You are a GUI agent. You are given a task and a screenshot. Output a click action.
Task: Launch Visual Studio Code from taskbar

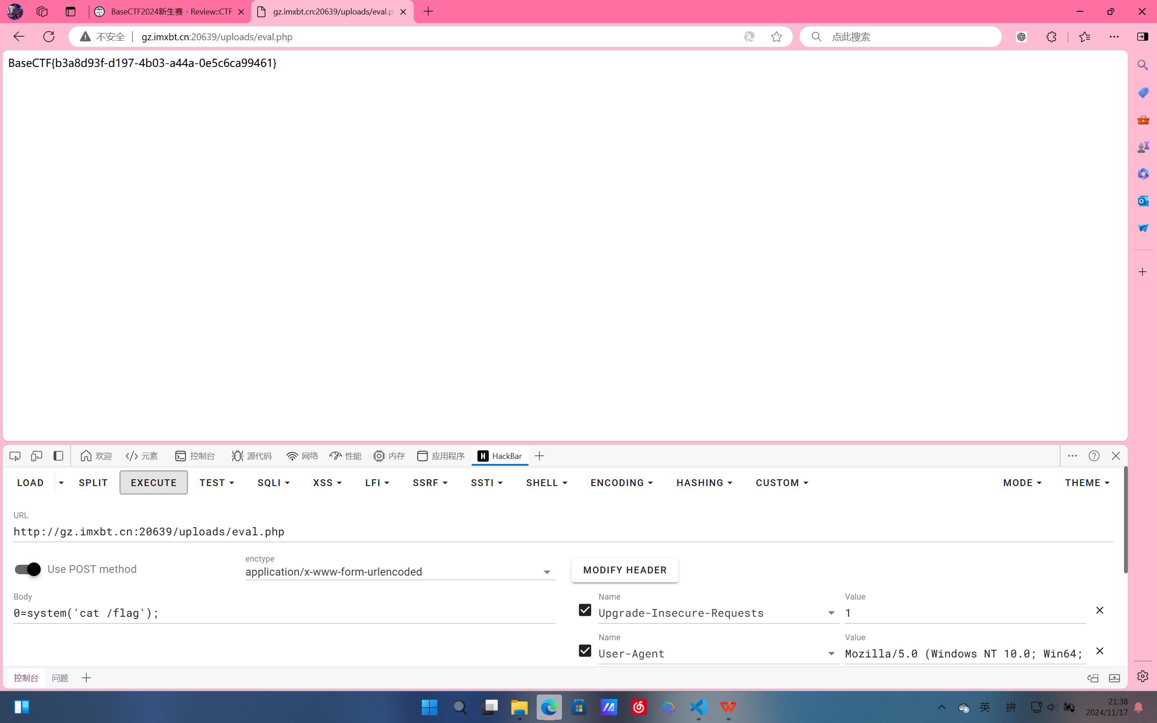pyautogui.click(x=698, y=707)
